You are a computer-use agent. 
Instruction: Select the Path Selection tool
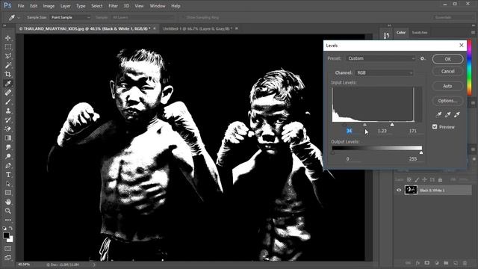8,184
